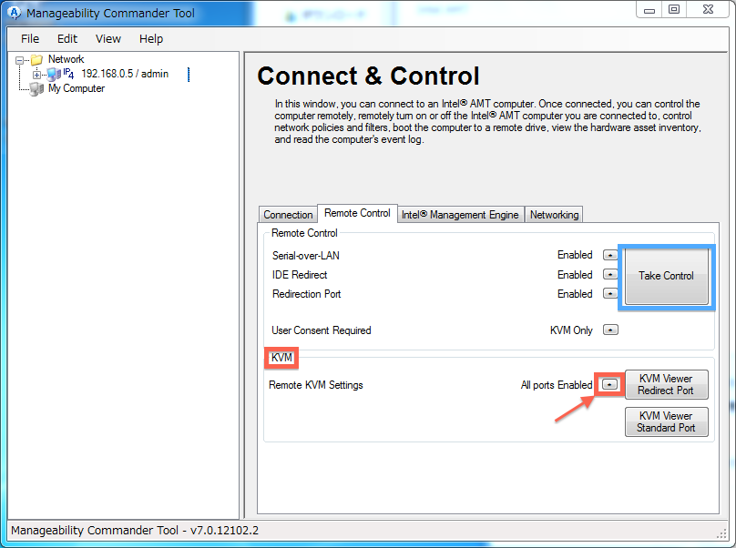Select the Remote Control tab
Viewport: 736px width, 548px height.
point(357,213)
